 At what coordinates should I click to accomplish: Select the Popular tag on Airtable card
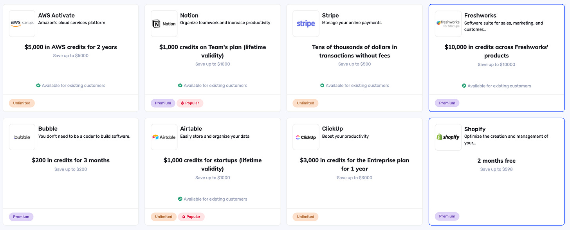[x=191, y=216]
